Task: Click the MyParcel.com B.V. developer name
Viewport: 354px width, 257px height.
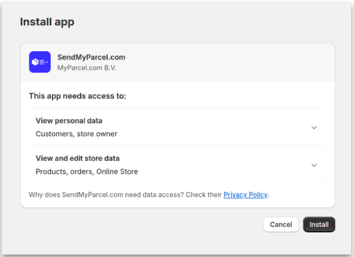Action: coord(86,68)
